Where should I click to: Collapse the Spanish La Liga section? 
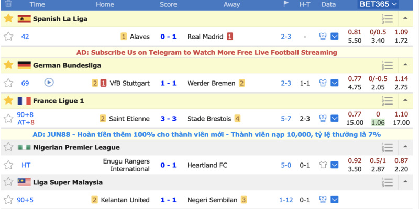[x=405, y=19]
